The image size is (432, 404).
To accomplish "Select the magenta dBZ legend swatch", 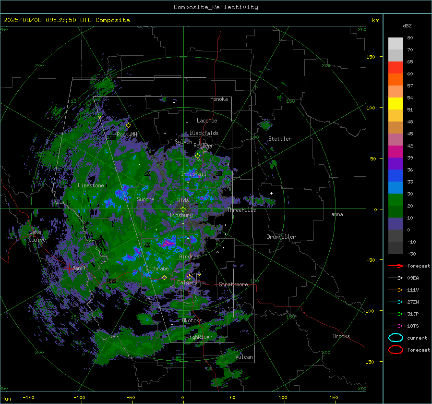I will (396, 151).
